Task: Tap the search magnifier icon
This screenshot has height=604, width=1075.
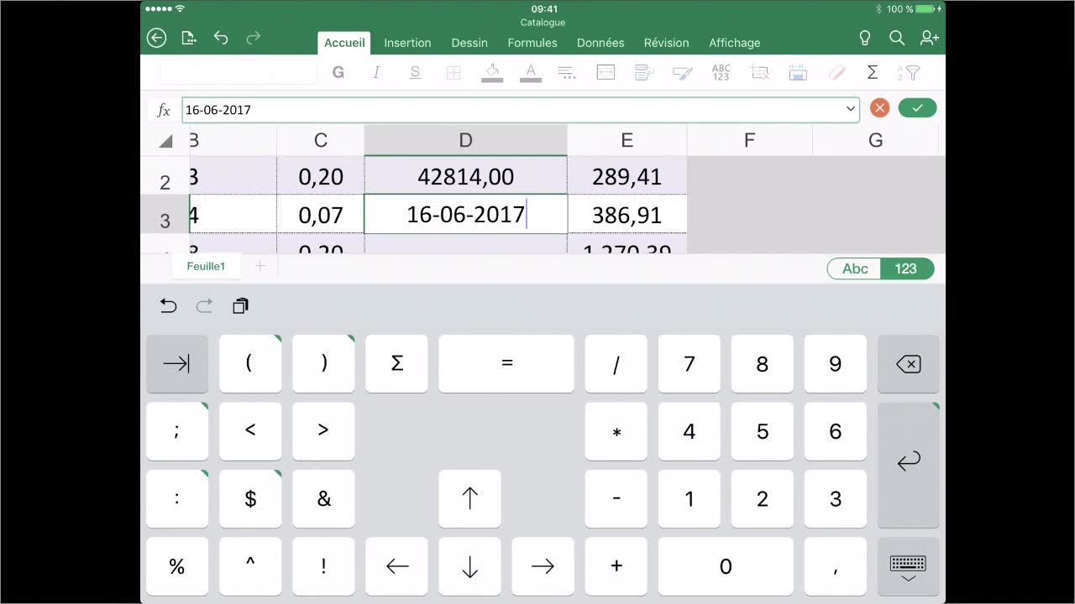Action: click(x=896, y=38)
